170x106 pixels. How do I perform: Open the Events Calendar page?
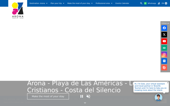pos(122,3)
